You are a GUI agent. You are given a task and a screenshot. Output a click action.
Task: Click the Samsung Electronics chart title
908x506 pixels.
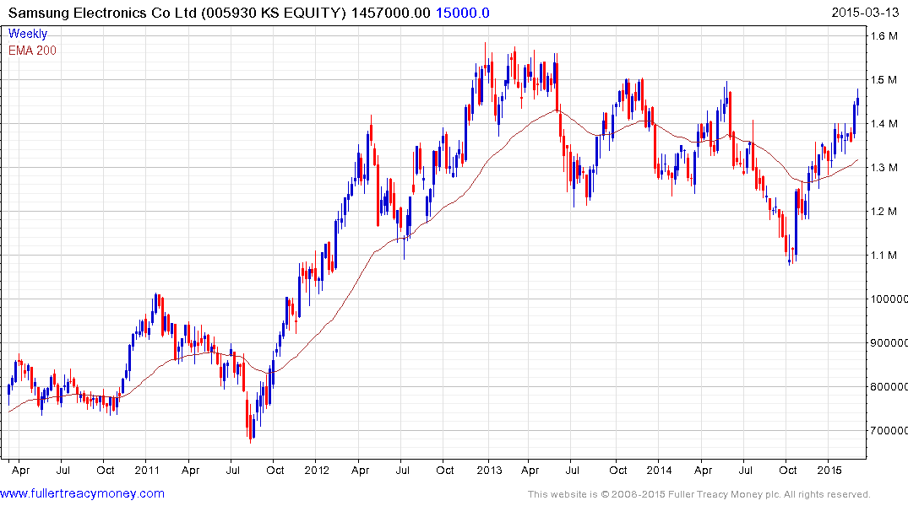(177, 13)
